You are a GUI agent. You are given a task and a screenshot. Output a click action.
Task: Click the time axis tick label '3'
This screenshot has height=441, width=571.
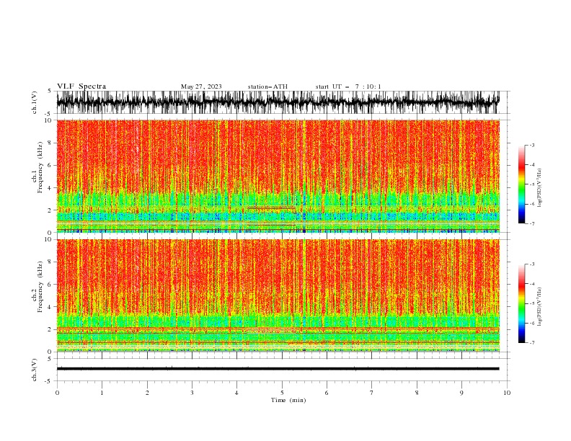[192, 393]
